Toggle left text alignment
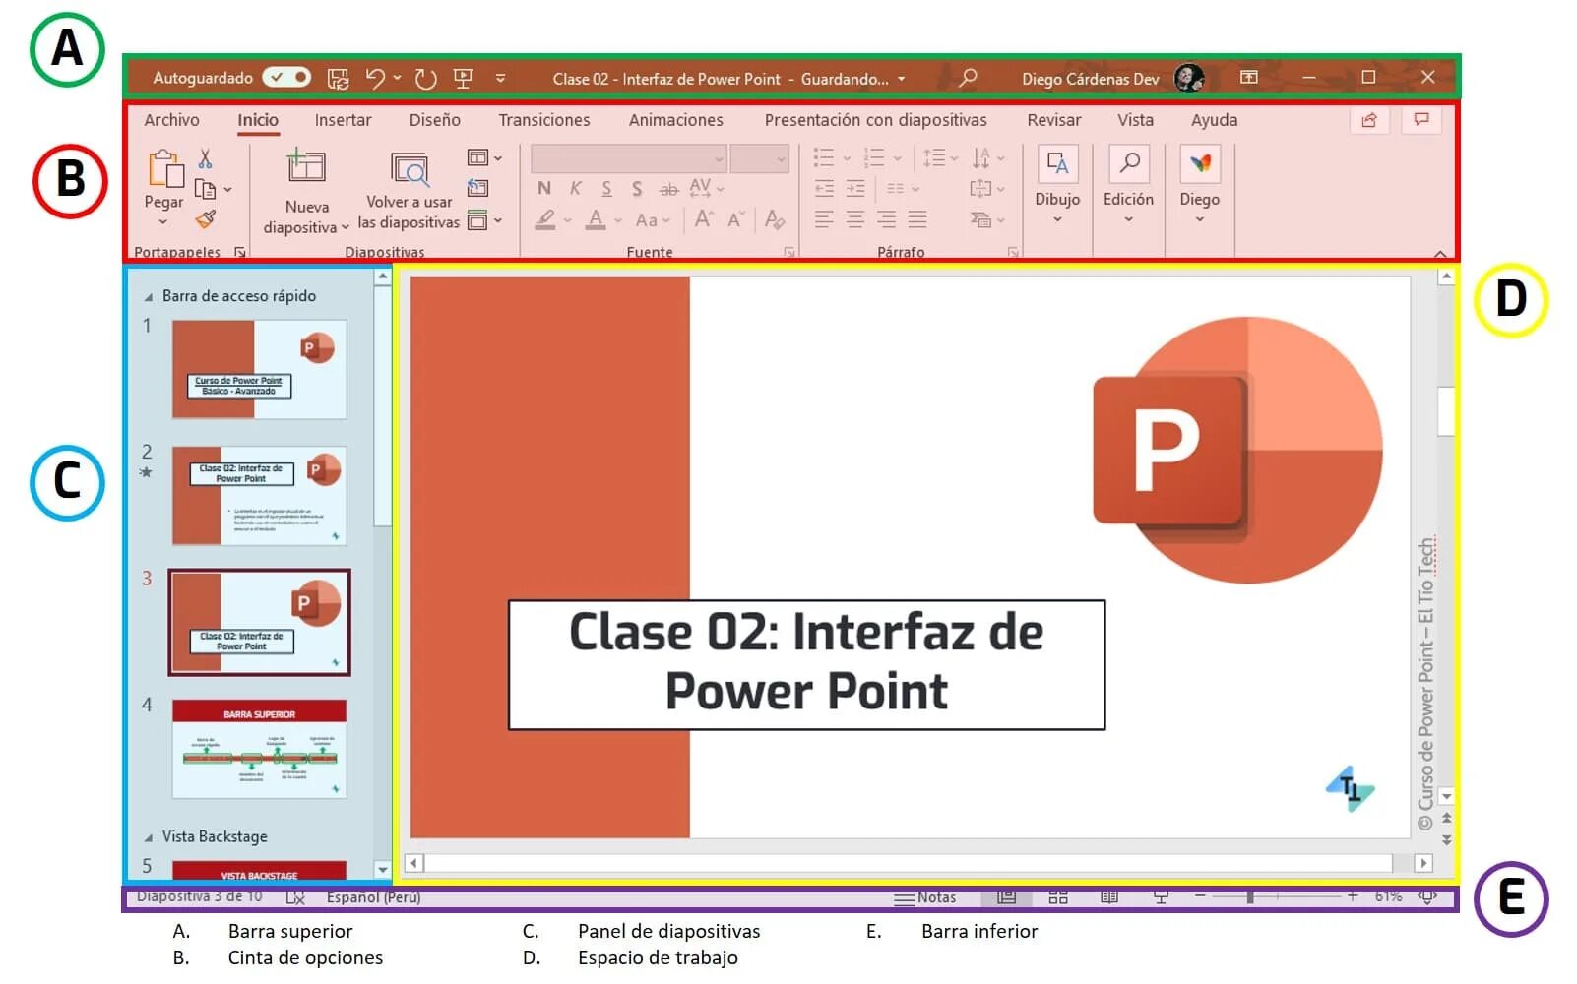The height and width of the screenshot is (984, 1577). pyautogui.click(x=824, y=219)
